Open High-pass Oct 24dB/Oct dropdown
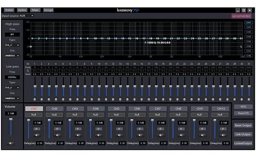 click(x=12, y=56)
